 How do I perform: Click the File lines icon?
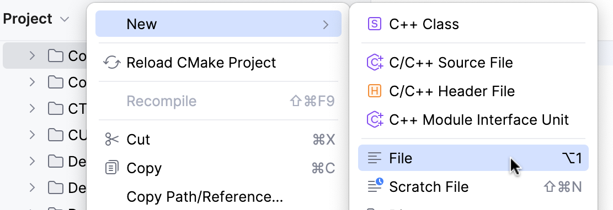coord(374,158)
